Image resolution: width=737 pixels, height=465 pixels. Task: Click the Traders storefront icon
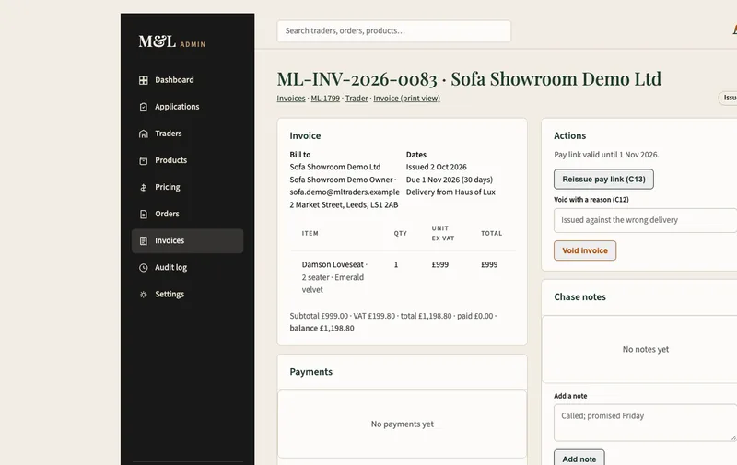(x=144, y=134)
